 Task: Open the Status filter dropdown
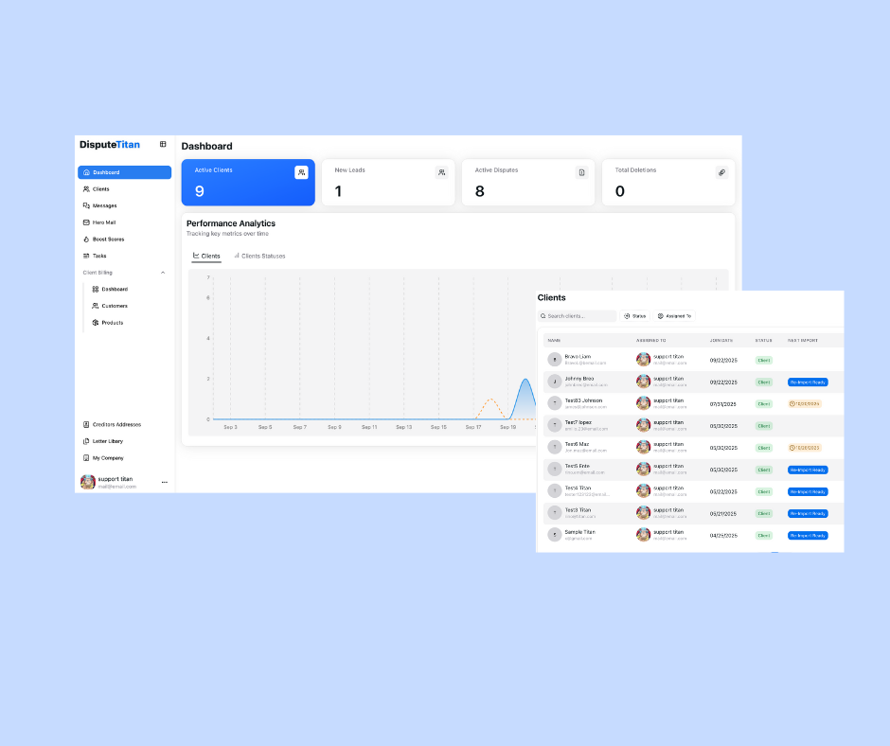pyautogui.click(x=634, y=315)
